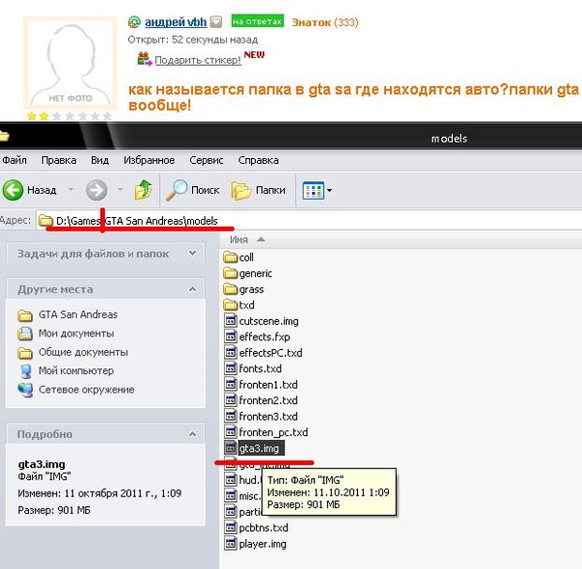Select the misc file row

tap(242, 495)
